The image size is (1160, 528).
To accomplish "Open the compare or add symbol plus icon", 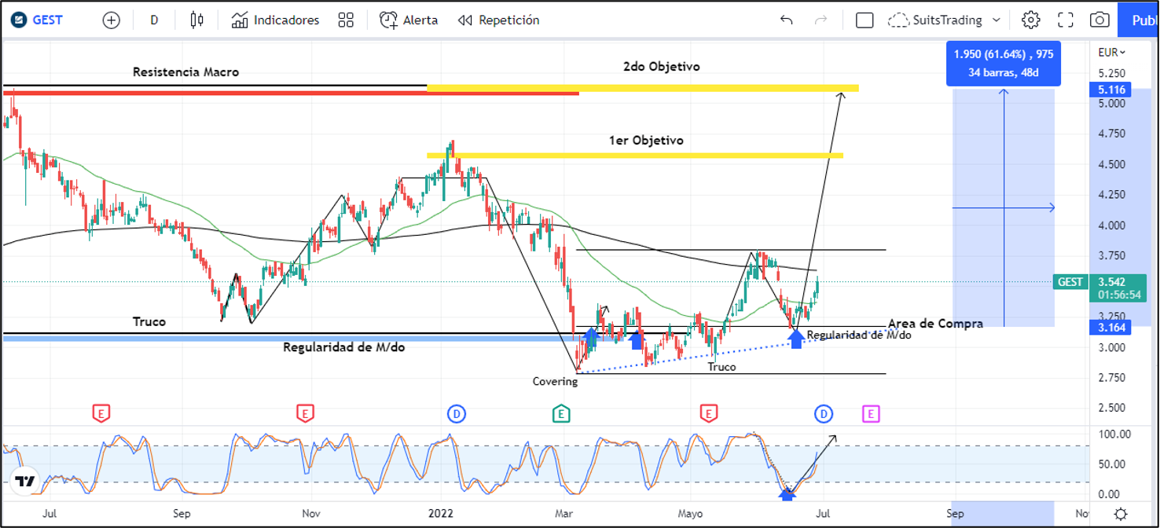I will (x=112, y=20).
